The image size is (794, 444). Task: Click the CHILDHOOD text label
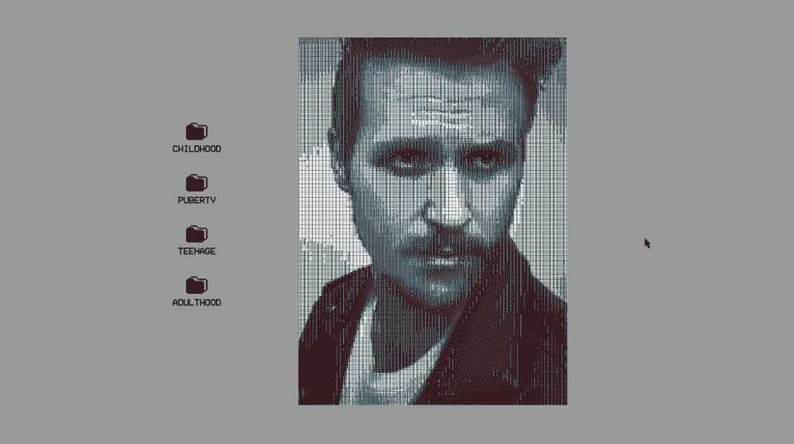click(x=196, y=149)
